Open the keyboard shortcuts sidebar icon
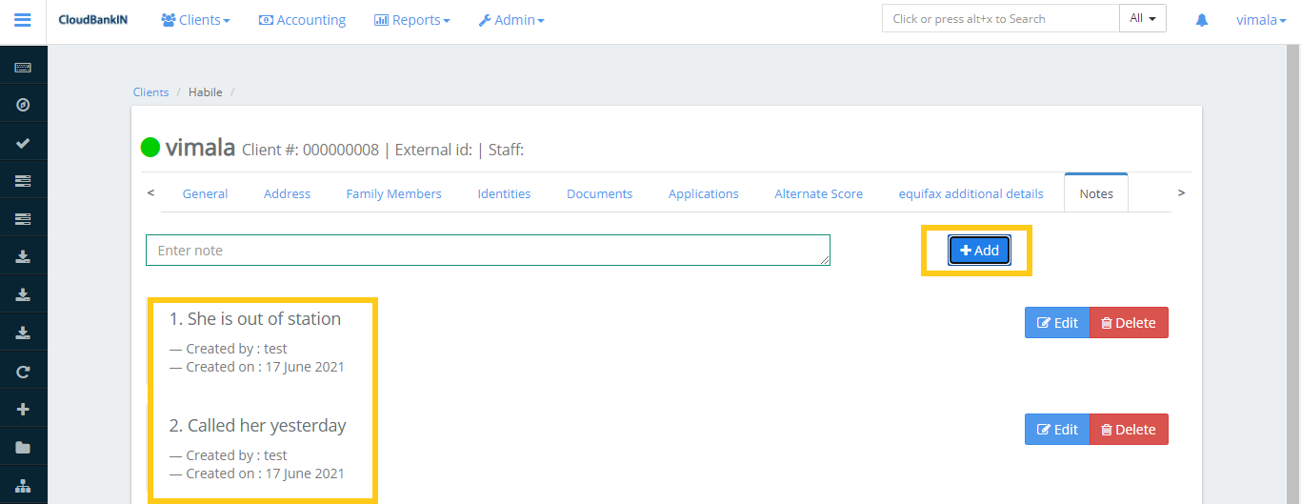The image size is (1301, 504). pos(23,68)
